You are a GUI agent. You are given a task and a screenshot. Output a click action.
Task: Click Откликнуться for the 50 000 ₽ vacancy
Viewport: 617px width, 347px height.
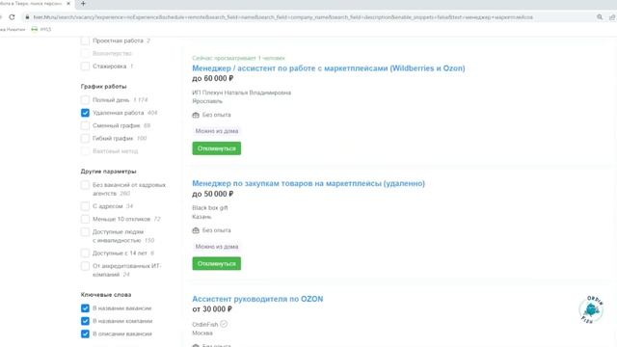216,263
